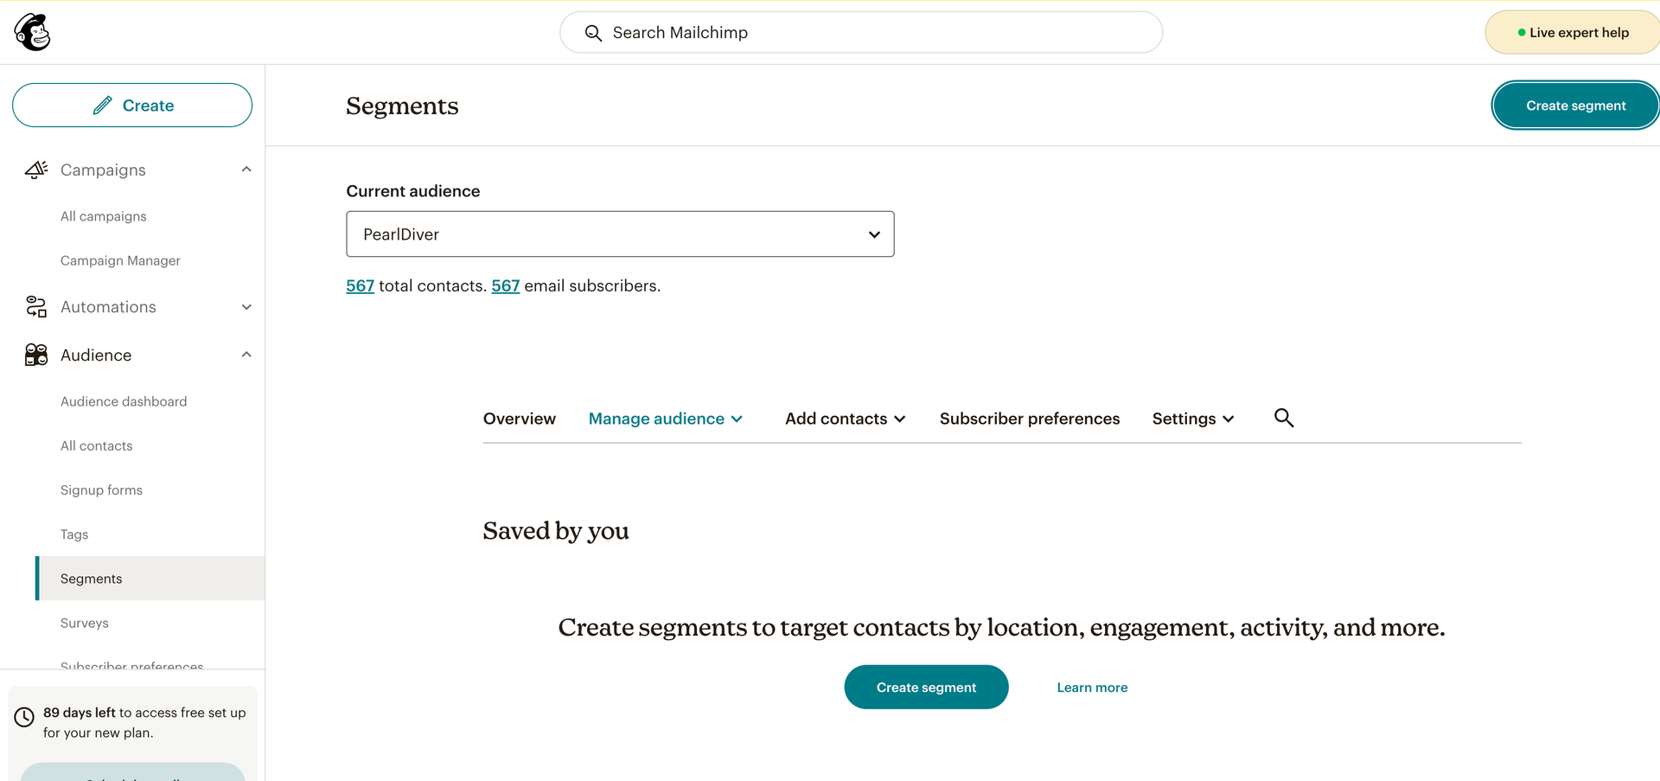Screen dimensions: 1660x781
Task: Expand the Add contacts menu
Action: coord(845,419)
